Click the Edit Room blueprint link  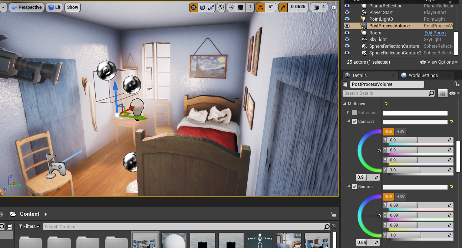(x=435, y=33)
